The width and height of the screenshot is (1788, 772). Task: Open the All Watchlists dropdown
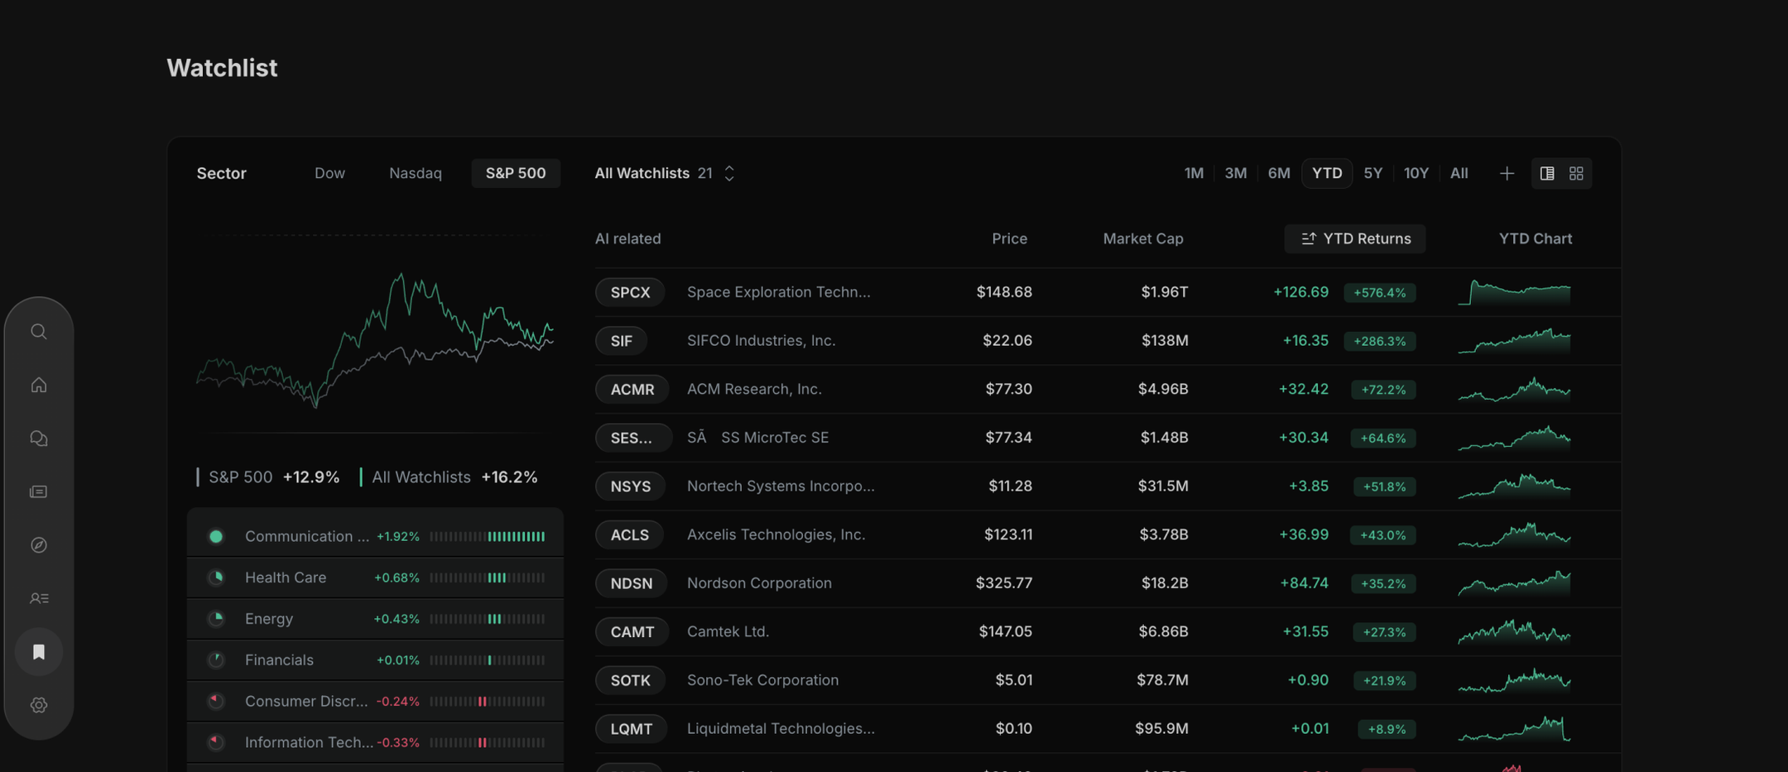(665, 173)
